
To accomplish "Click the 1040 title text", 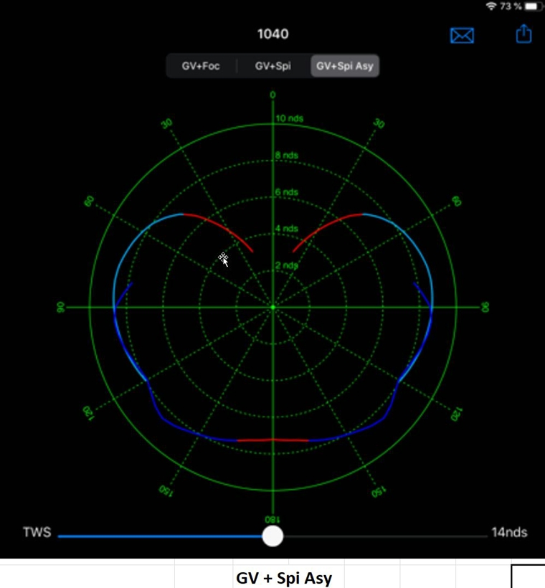I will 272,34.
